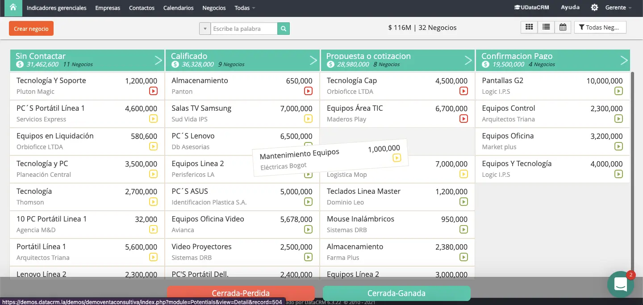Click the play icon on the Almacenamiento Panton card
This screenshot has width=643, height=305.
[308, 91]
